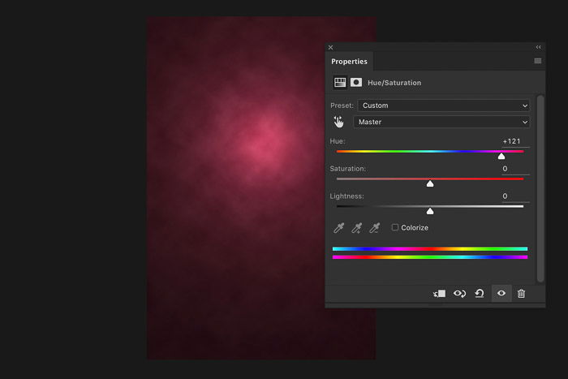Select the layer mask icon
Screen dimensions: 568x379
[356, 83]
